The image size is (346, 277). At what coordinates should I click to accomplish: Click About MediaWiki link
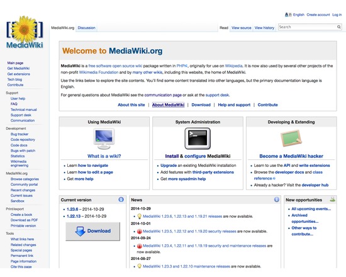tap(168, 105)
